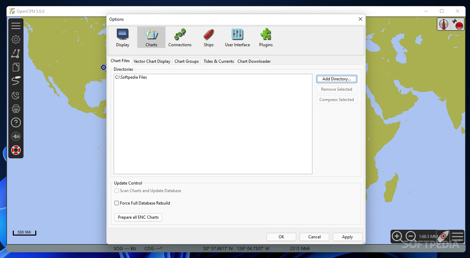Open the Chart Downloader tab
The height and width of the screenshot is (258, 470).
click(254, 61)
